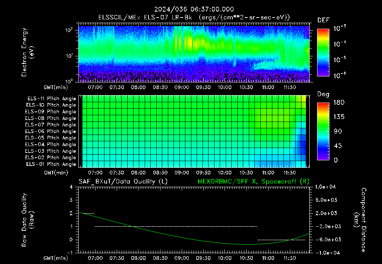Click the Component Distance (km) axis label
The height and width of the screenshot is (264, 382).
(360, 220)
